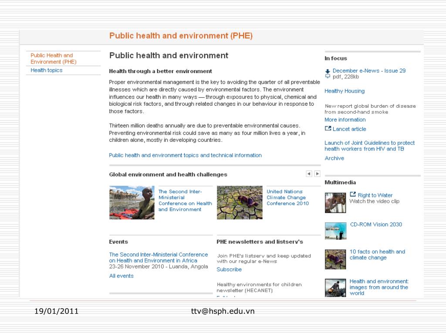Click the Watch the video clip text

point(374,201)
